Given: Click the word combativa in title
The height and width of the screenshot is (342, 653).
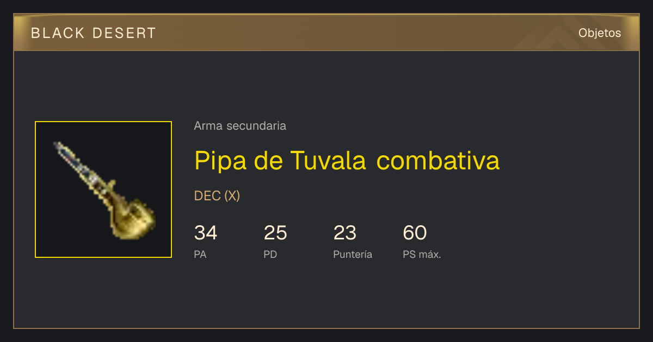Looking at the screenshot, I should 438,160.
